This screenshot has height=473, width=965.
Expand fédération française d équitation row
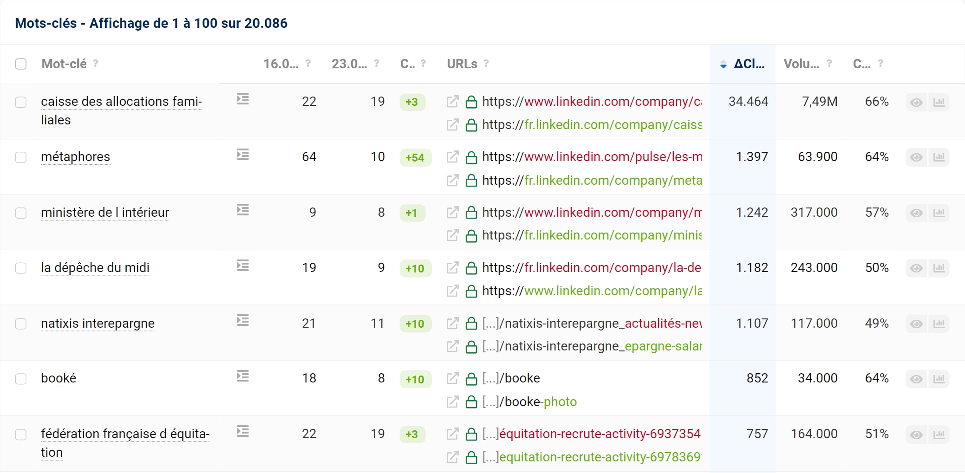pyautogui.click(x=243, y=431)
